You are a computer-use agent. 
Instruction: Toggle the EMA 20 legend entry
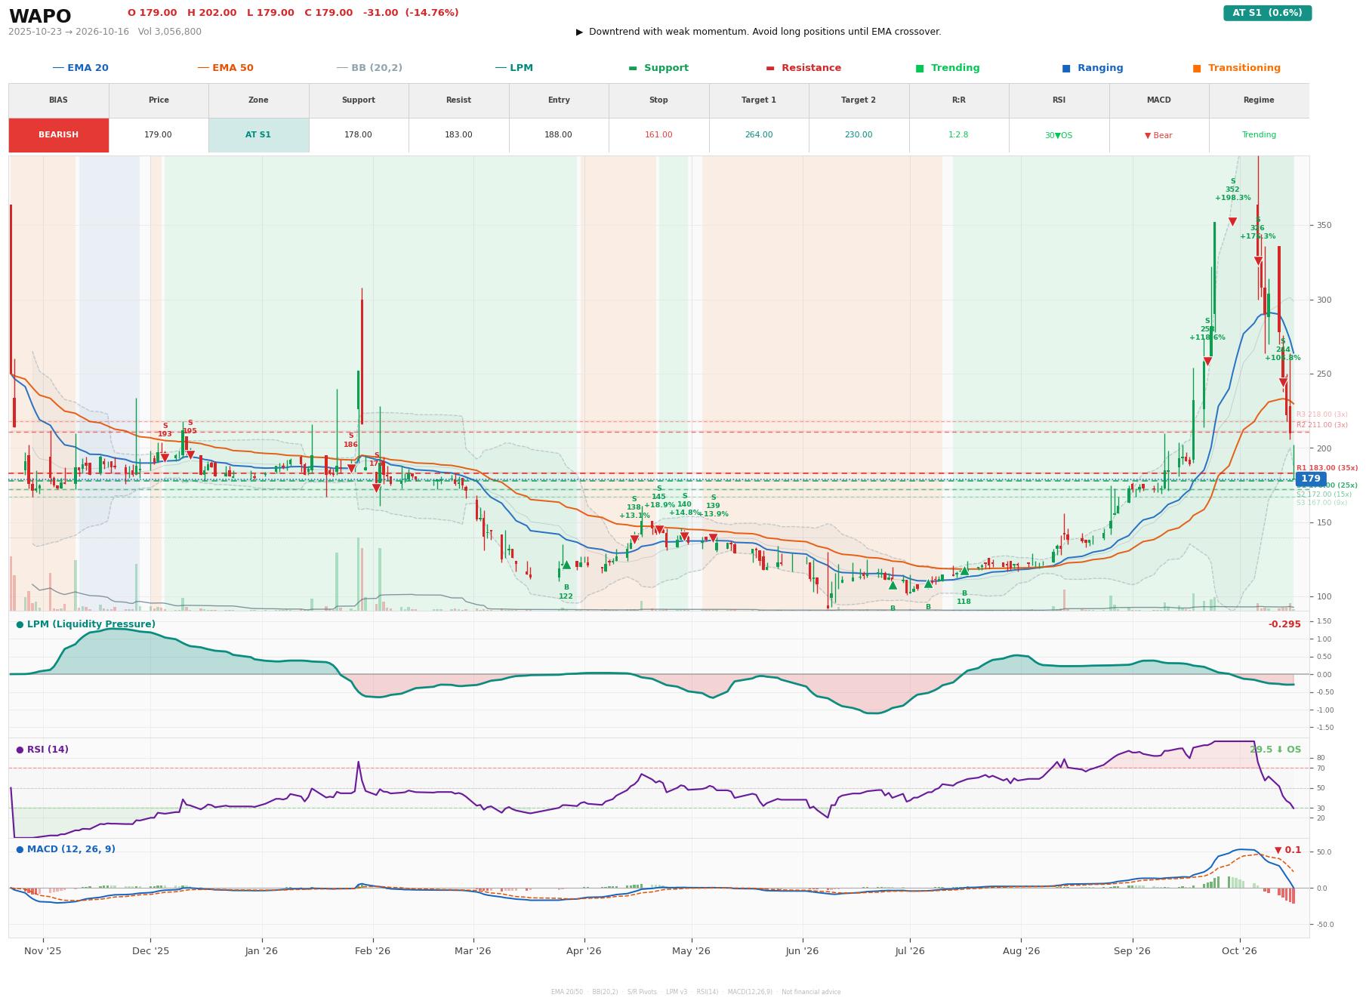[80, 68]
